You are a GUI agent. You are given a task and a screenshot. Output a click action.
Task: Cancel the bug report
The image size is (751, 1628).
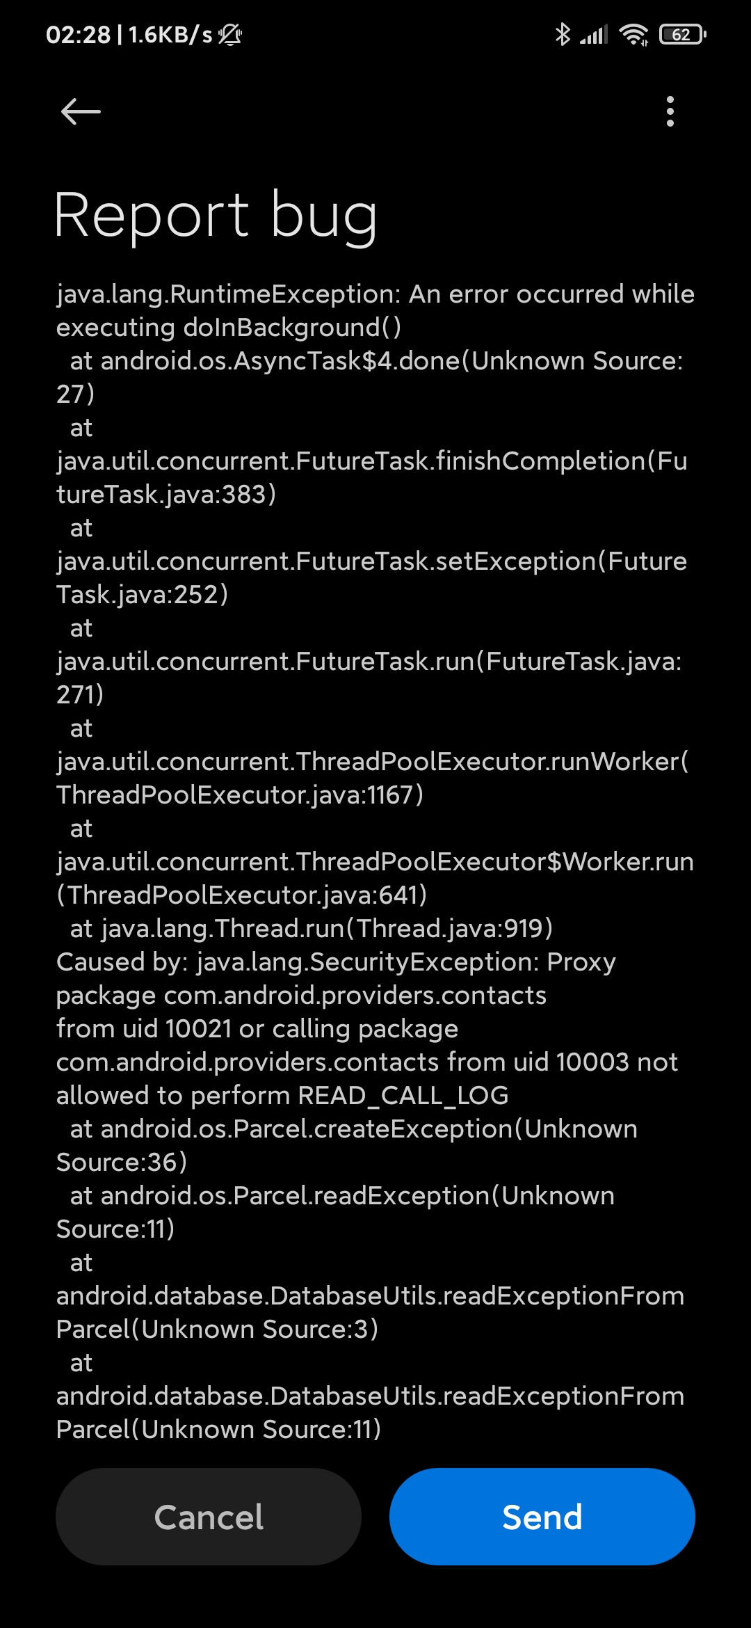pos(209,1517)
